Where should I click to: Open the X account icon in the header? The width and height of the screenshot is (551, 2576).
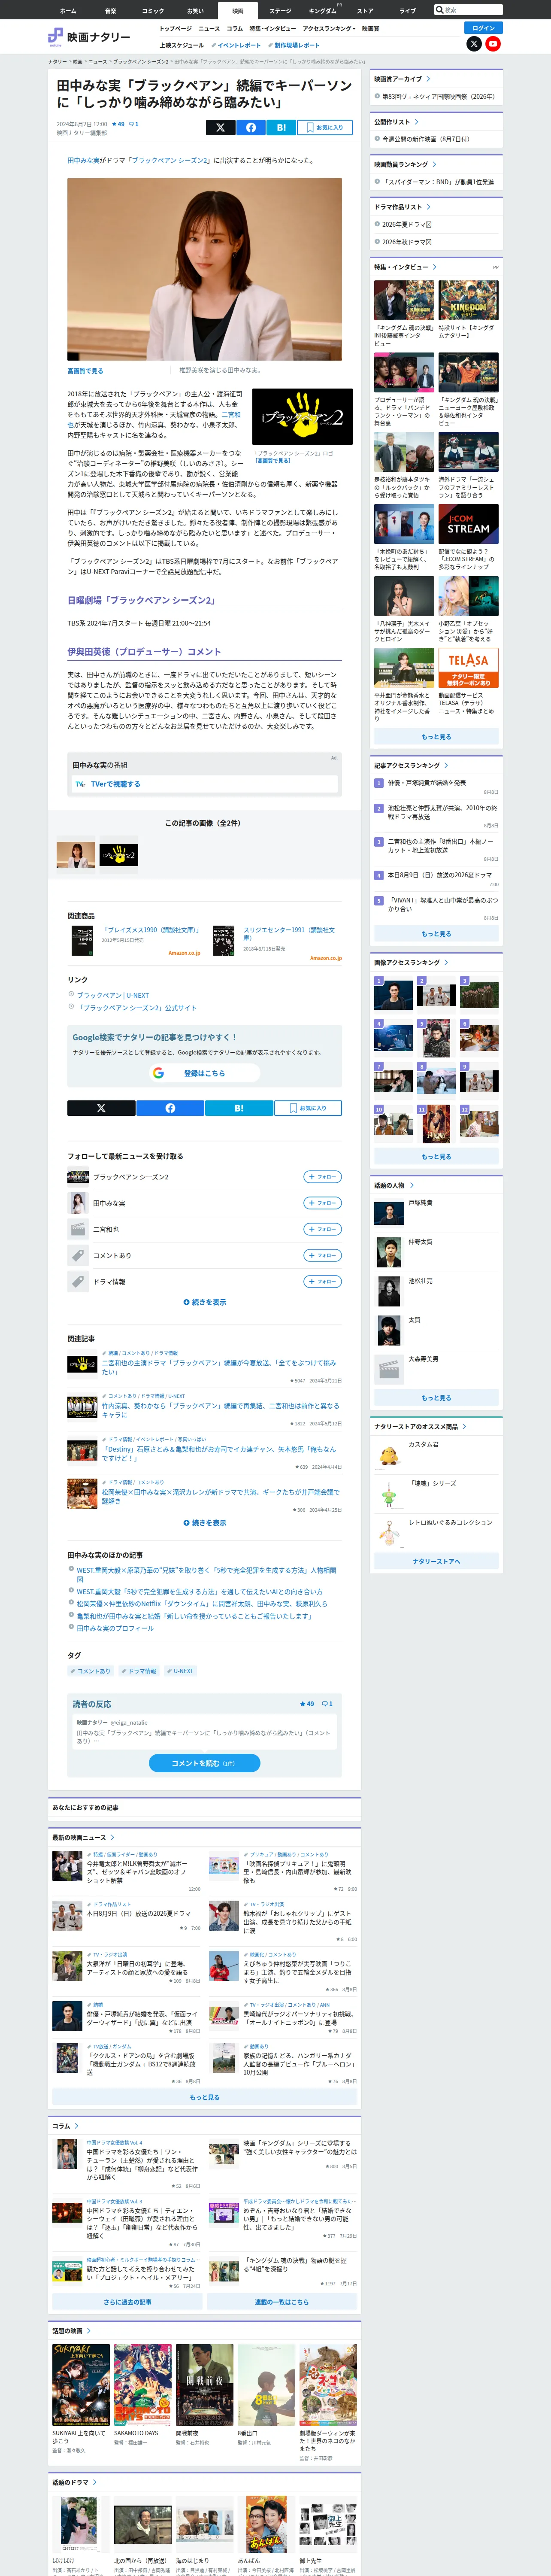pyautogui.click(x=474, y=44)
